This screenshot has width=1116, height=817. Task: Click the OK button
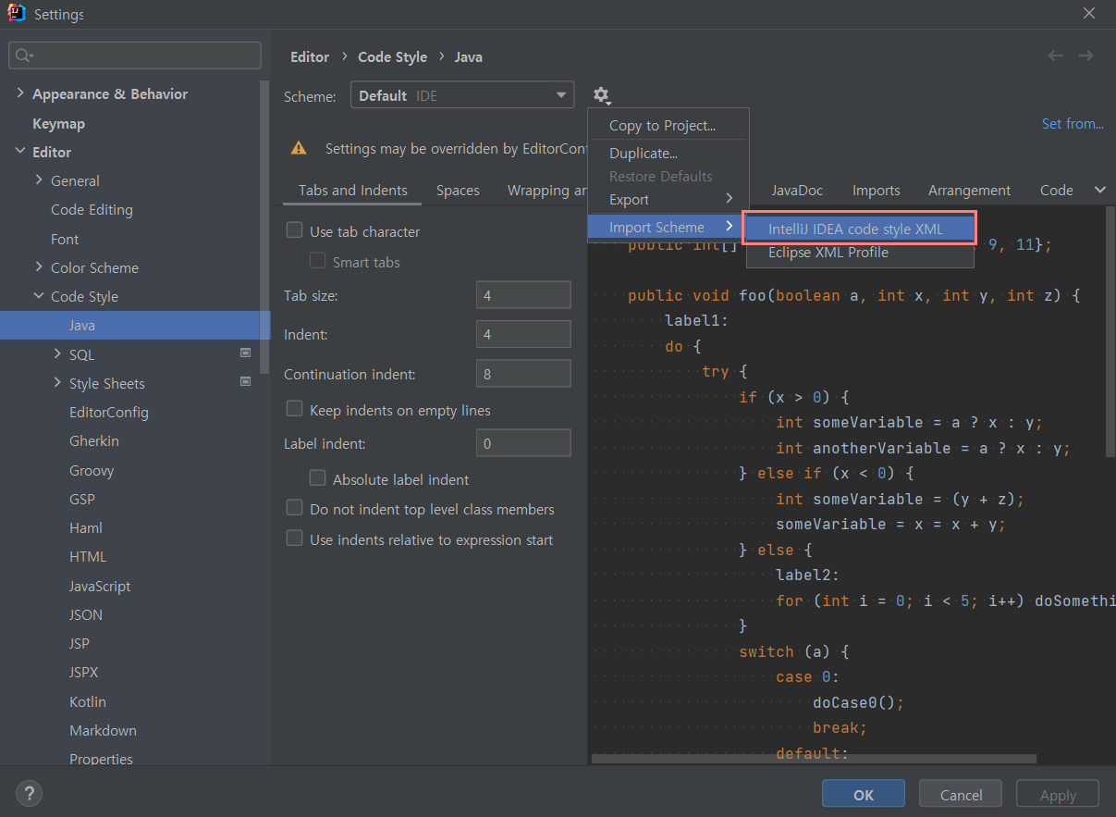tap(864, 794)
